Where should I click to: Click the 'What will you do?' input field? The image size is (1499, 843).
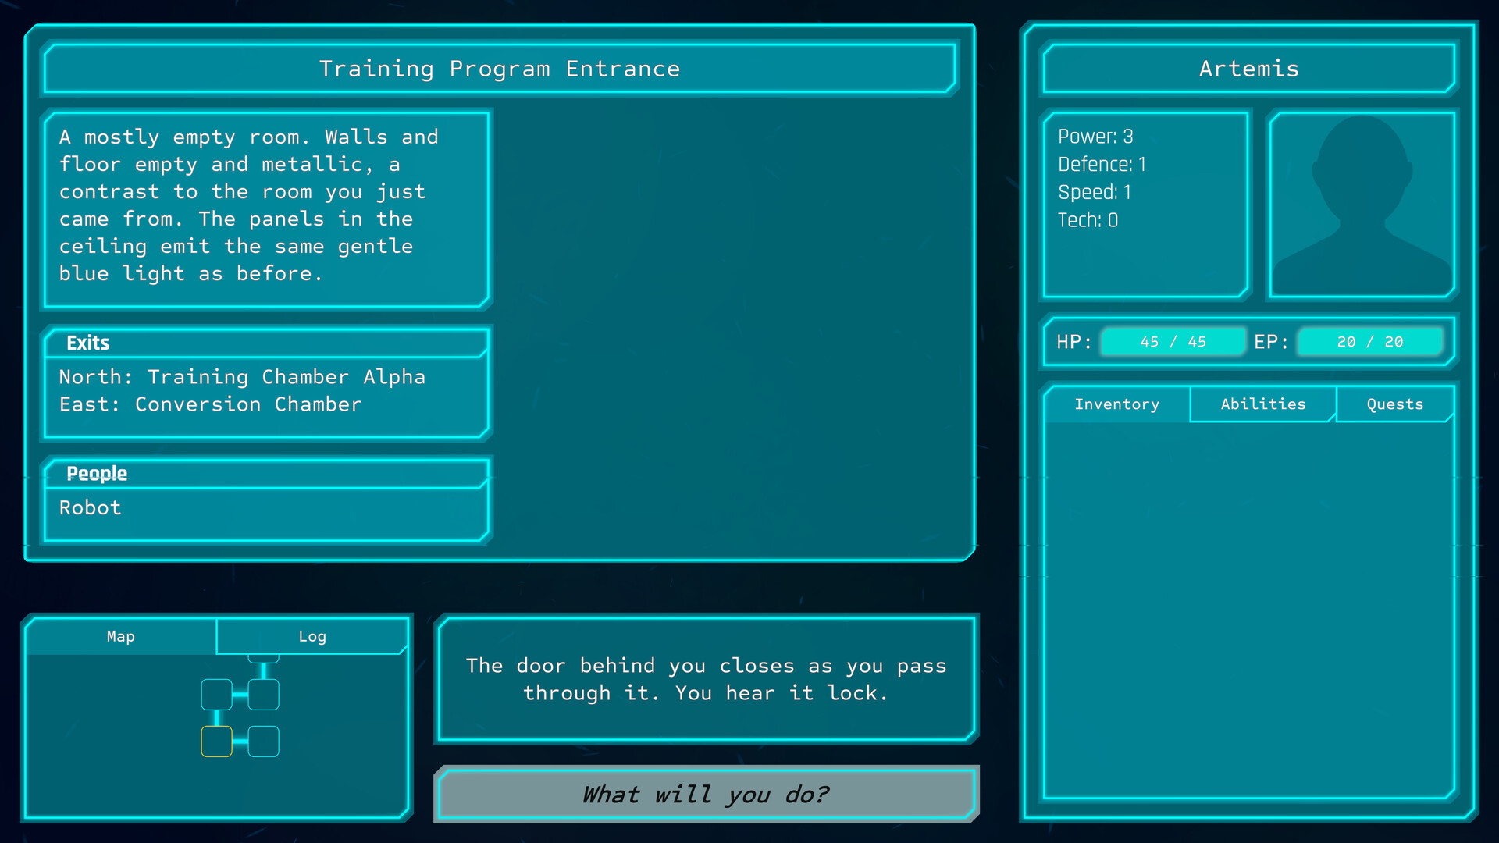pyautogui.click(x=706, y=794)
